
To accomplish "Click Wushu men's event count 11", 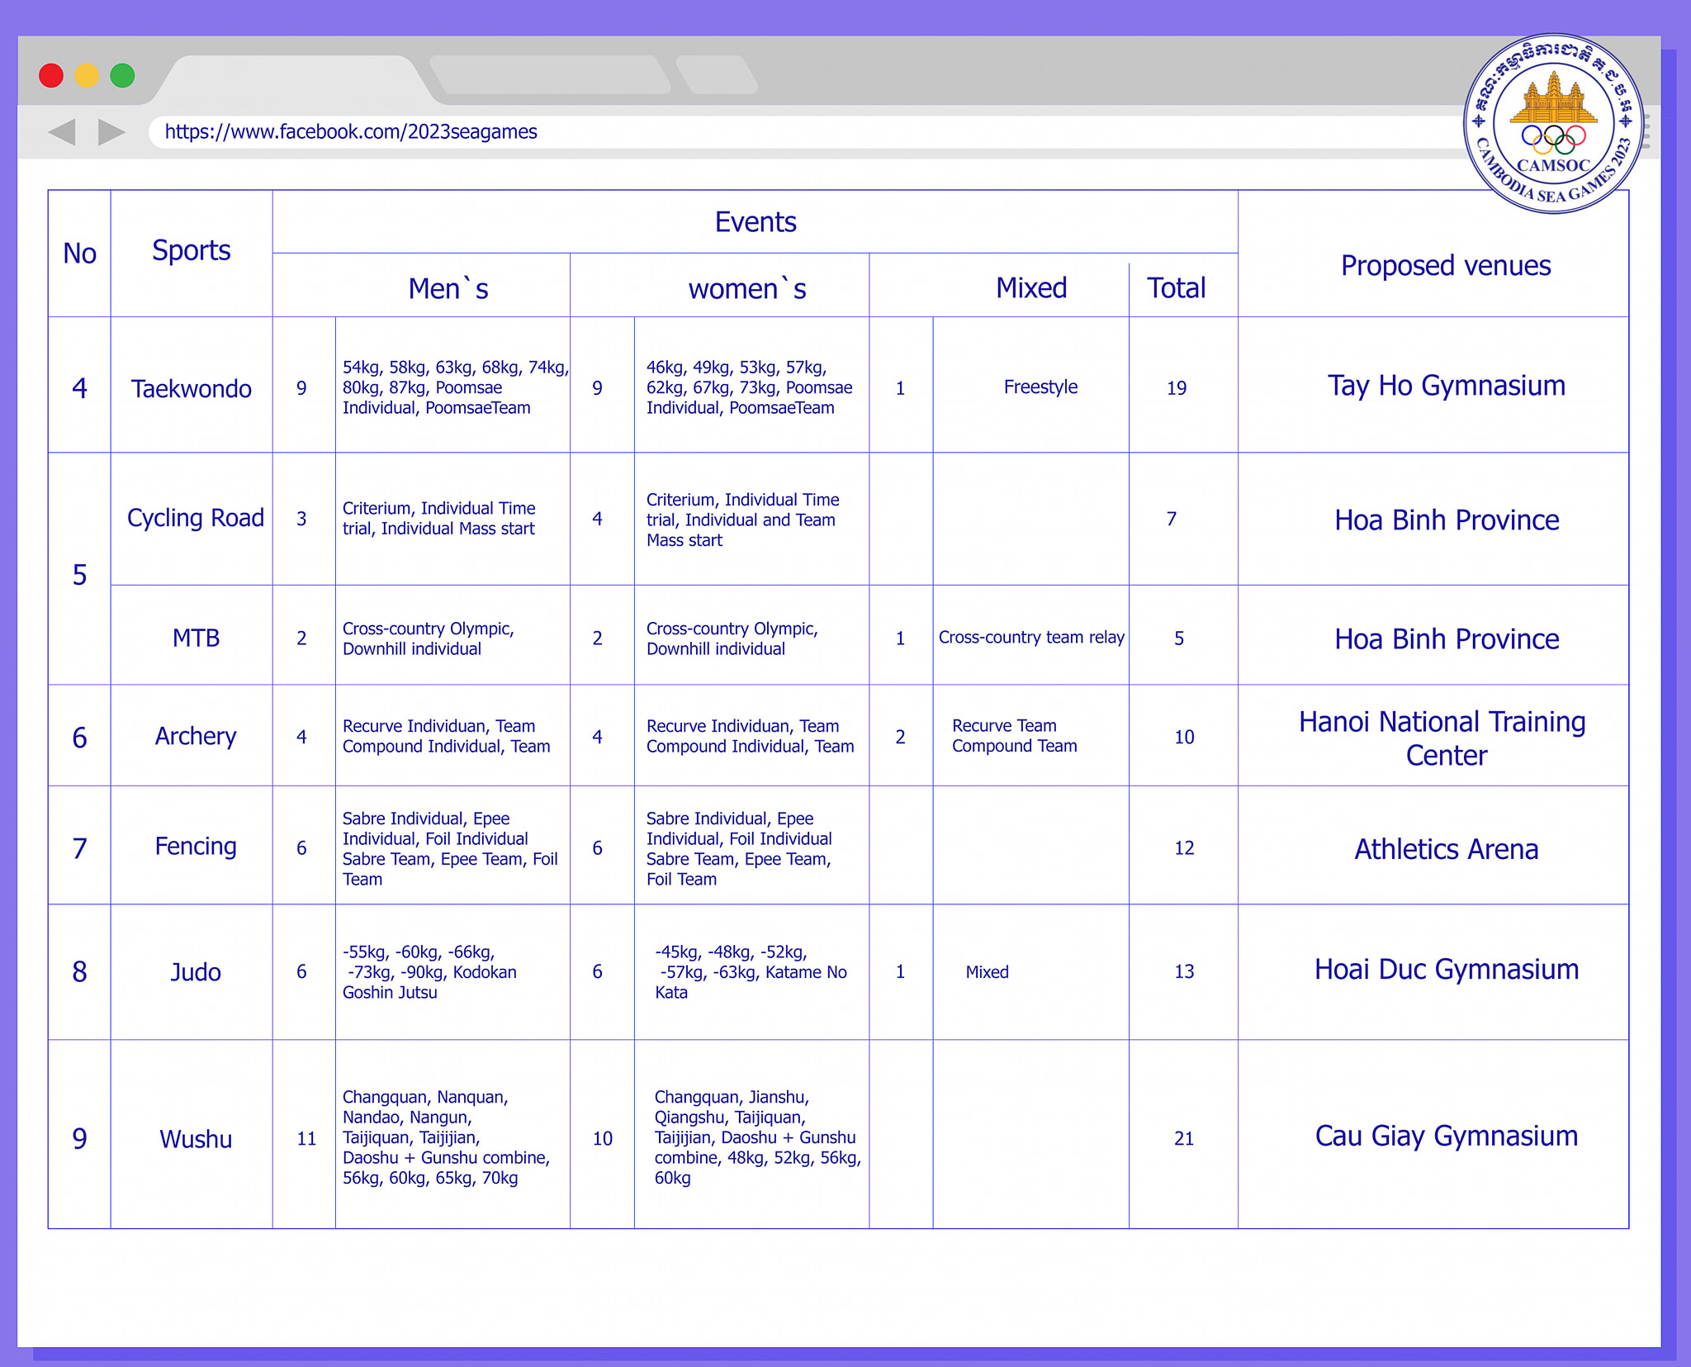I will coord(306,1139).
